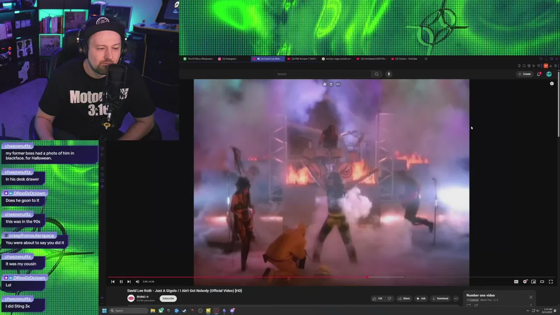Screen dimensions: 560x315
Task: Click the taskbar clock showing 1:43 AM
Action: pos(549,311)
